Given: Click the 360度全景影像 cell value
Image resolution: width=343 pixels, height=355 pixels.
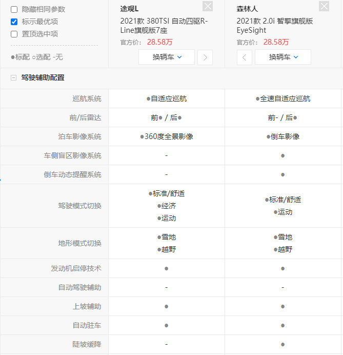Looking at the screenshot, I should tap(167, 136).
